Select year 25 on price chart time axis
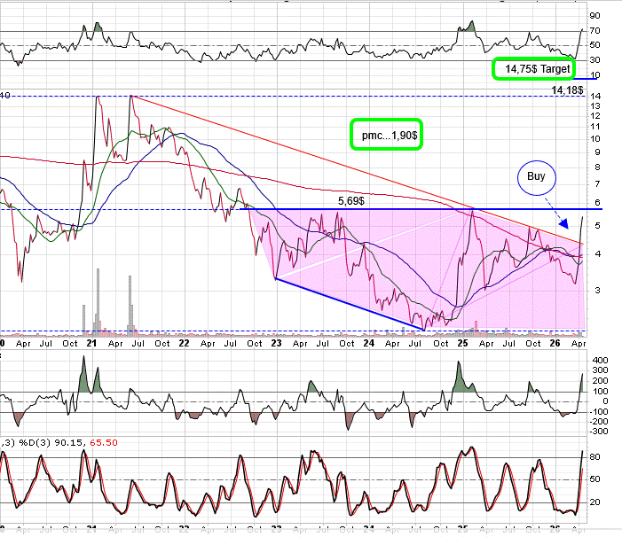The image size is (622, 537). point(462,342)
